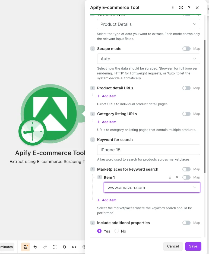Click the panel vertical scrollbar

(205, 106)
